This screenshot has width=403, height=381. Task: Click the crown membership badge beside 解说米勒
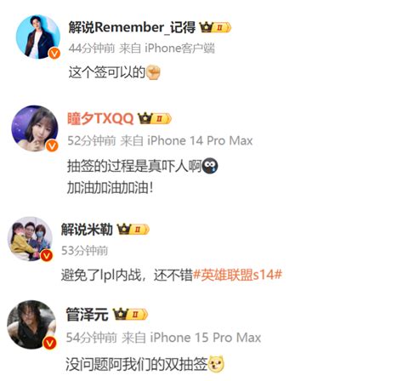pyautogui.click(x=133, y=229)
